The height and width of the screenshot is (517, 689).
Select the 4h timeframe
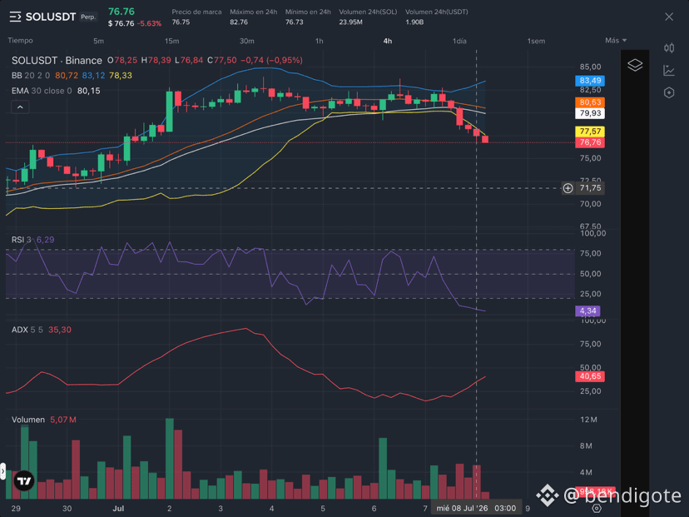[388, 41]
